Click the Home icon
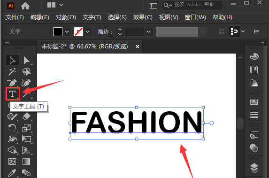269x178 pixels. pos(25,6)
